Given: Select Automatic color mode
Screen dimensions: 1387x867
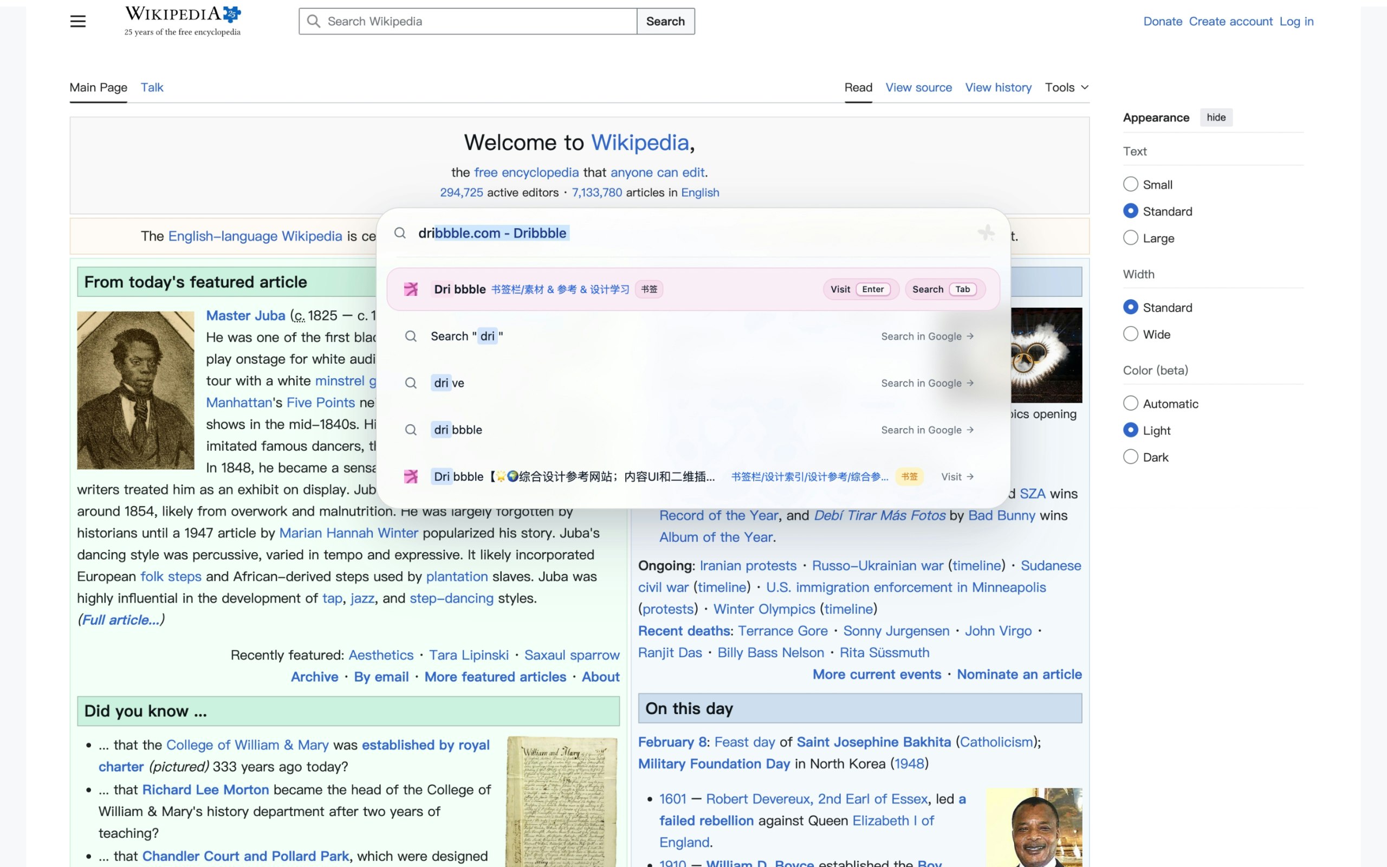Looking at the screenshot, I should pyautogui.click(x=1130, y=404).
